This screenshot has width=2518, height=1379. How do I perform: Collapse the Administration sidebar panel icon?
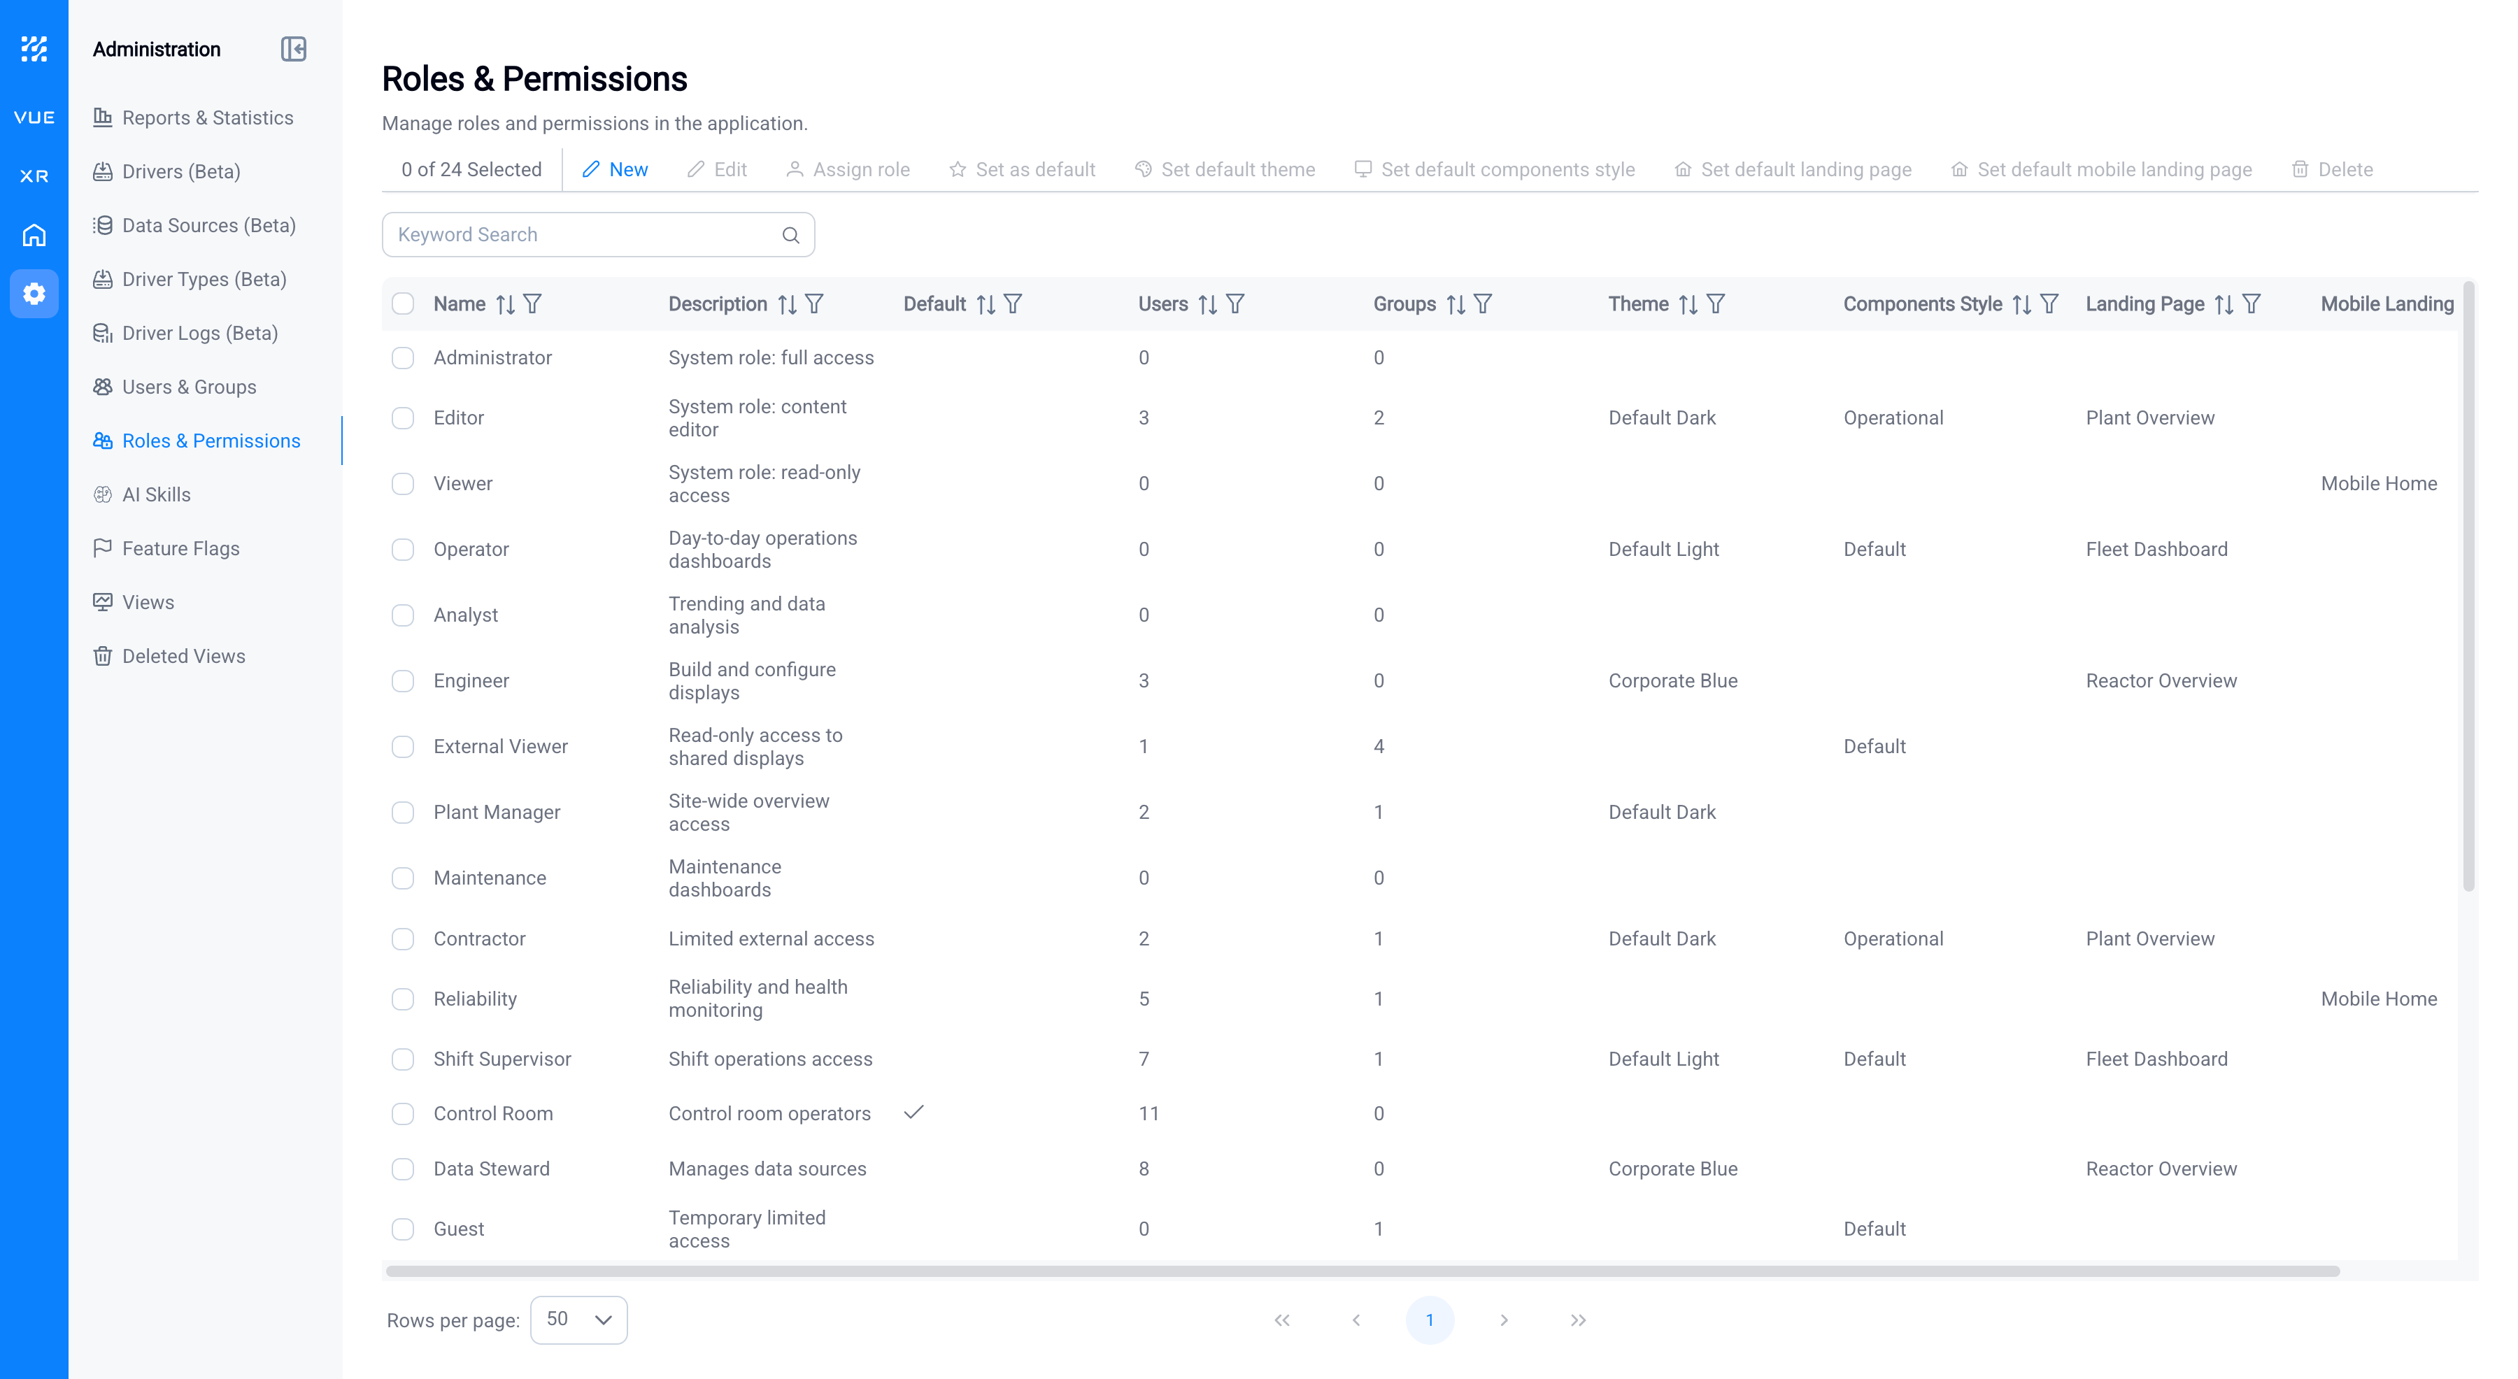(293, 49)
